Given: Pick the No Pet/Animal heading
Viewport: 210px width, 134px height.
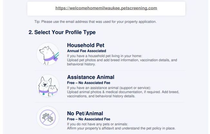Looking at the screenshot, I should pos(85,113).
